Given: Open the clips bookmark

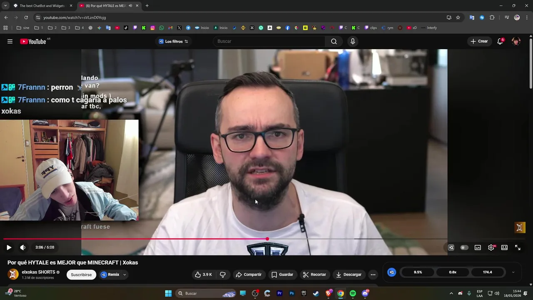Looking at the screenshot, I should coord(371,28).
